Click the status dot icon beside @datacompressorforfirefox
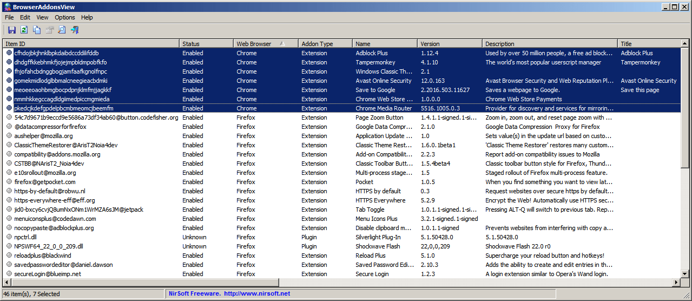692x301 pixels. click(9, 127)
